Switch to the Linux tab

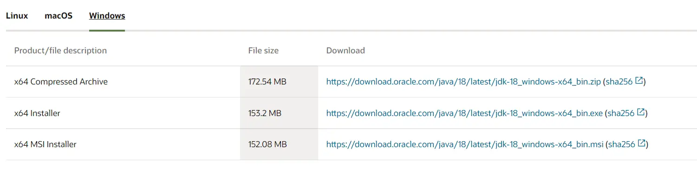coord(17,16)
